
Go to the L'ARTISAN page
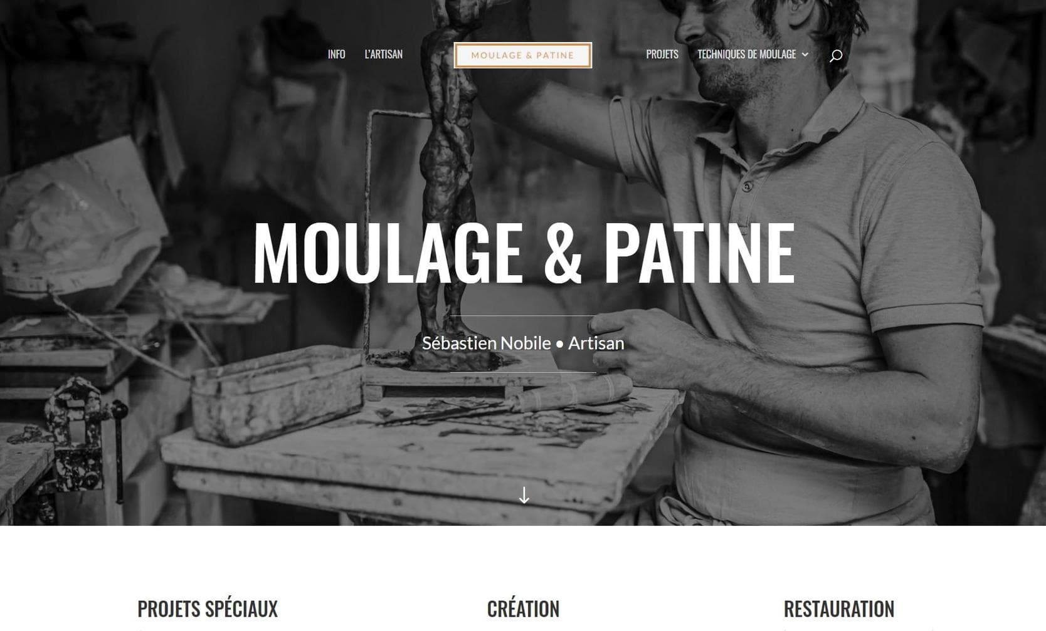[383, 55]
